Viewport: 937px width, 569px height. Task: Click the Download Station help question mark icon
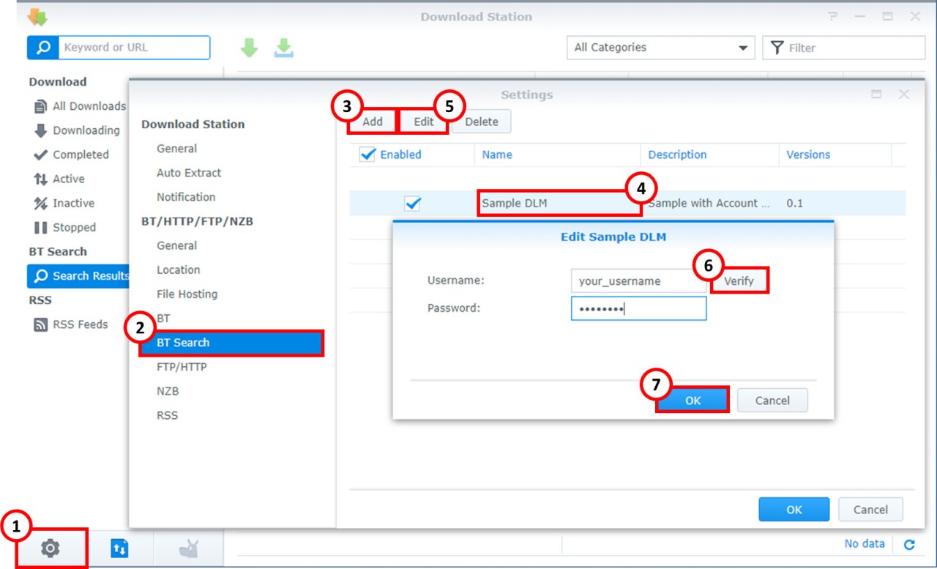pos(832,16)
